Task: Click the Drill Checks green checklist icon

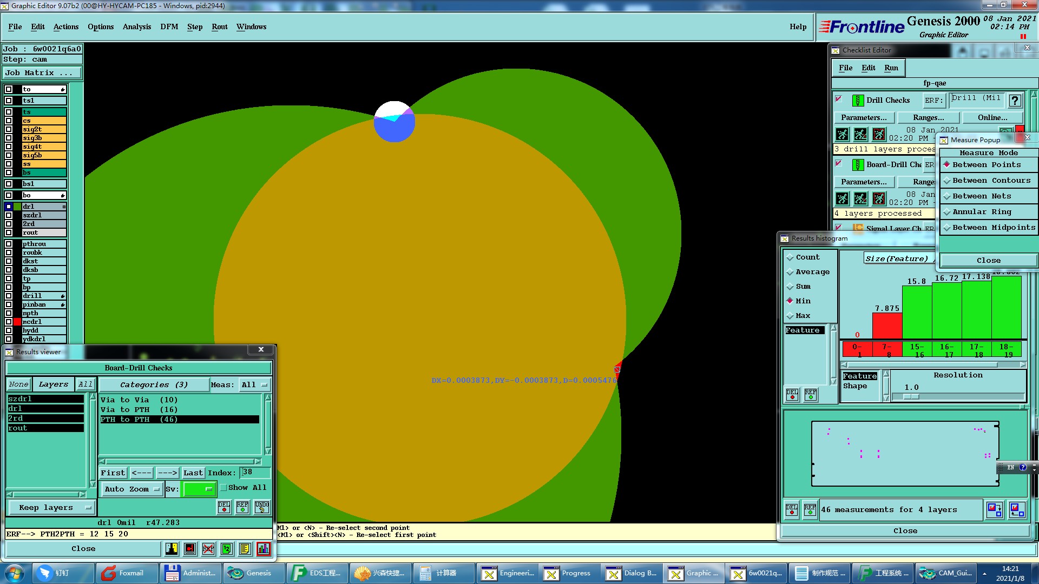Action: click(858, 101)
